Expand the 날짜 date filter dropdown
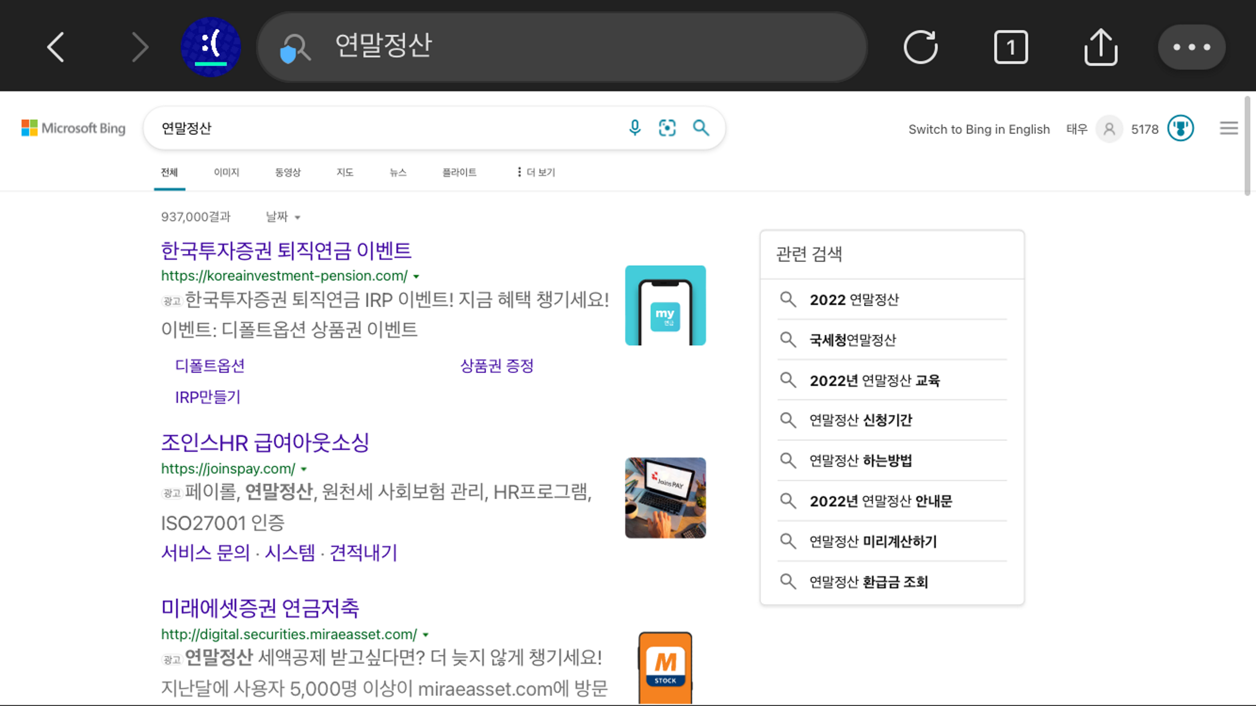The image size is (1256, 706). tap(283, 217)
